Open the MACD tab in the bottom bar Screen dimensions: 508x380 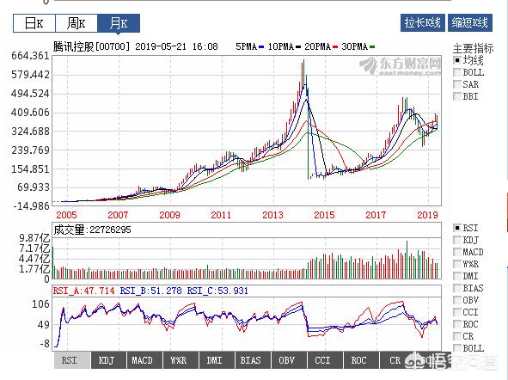144,360
